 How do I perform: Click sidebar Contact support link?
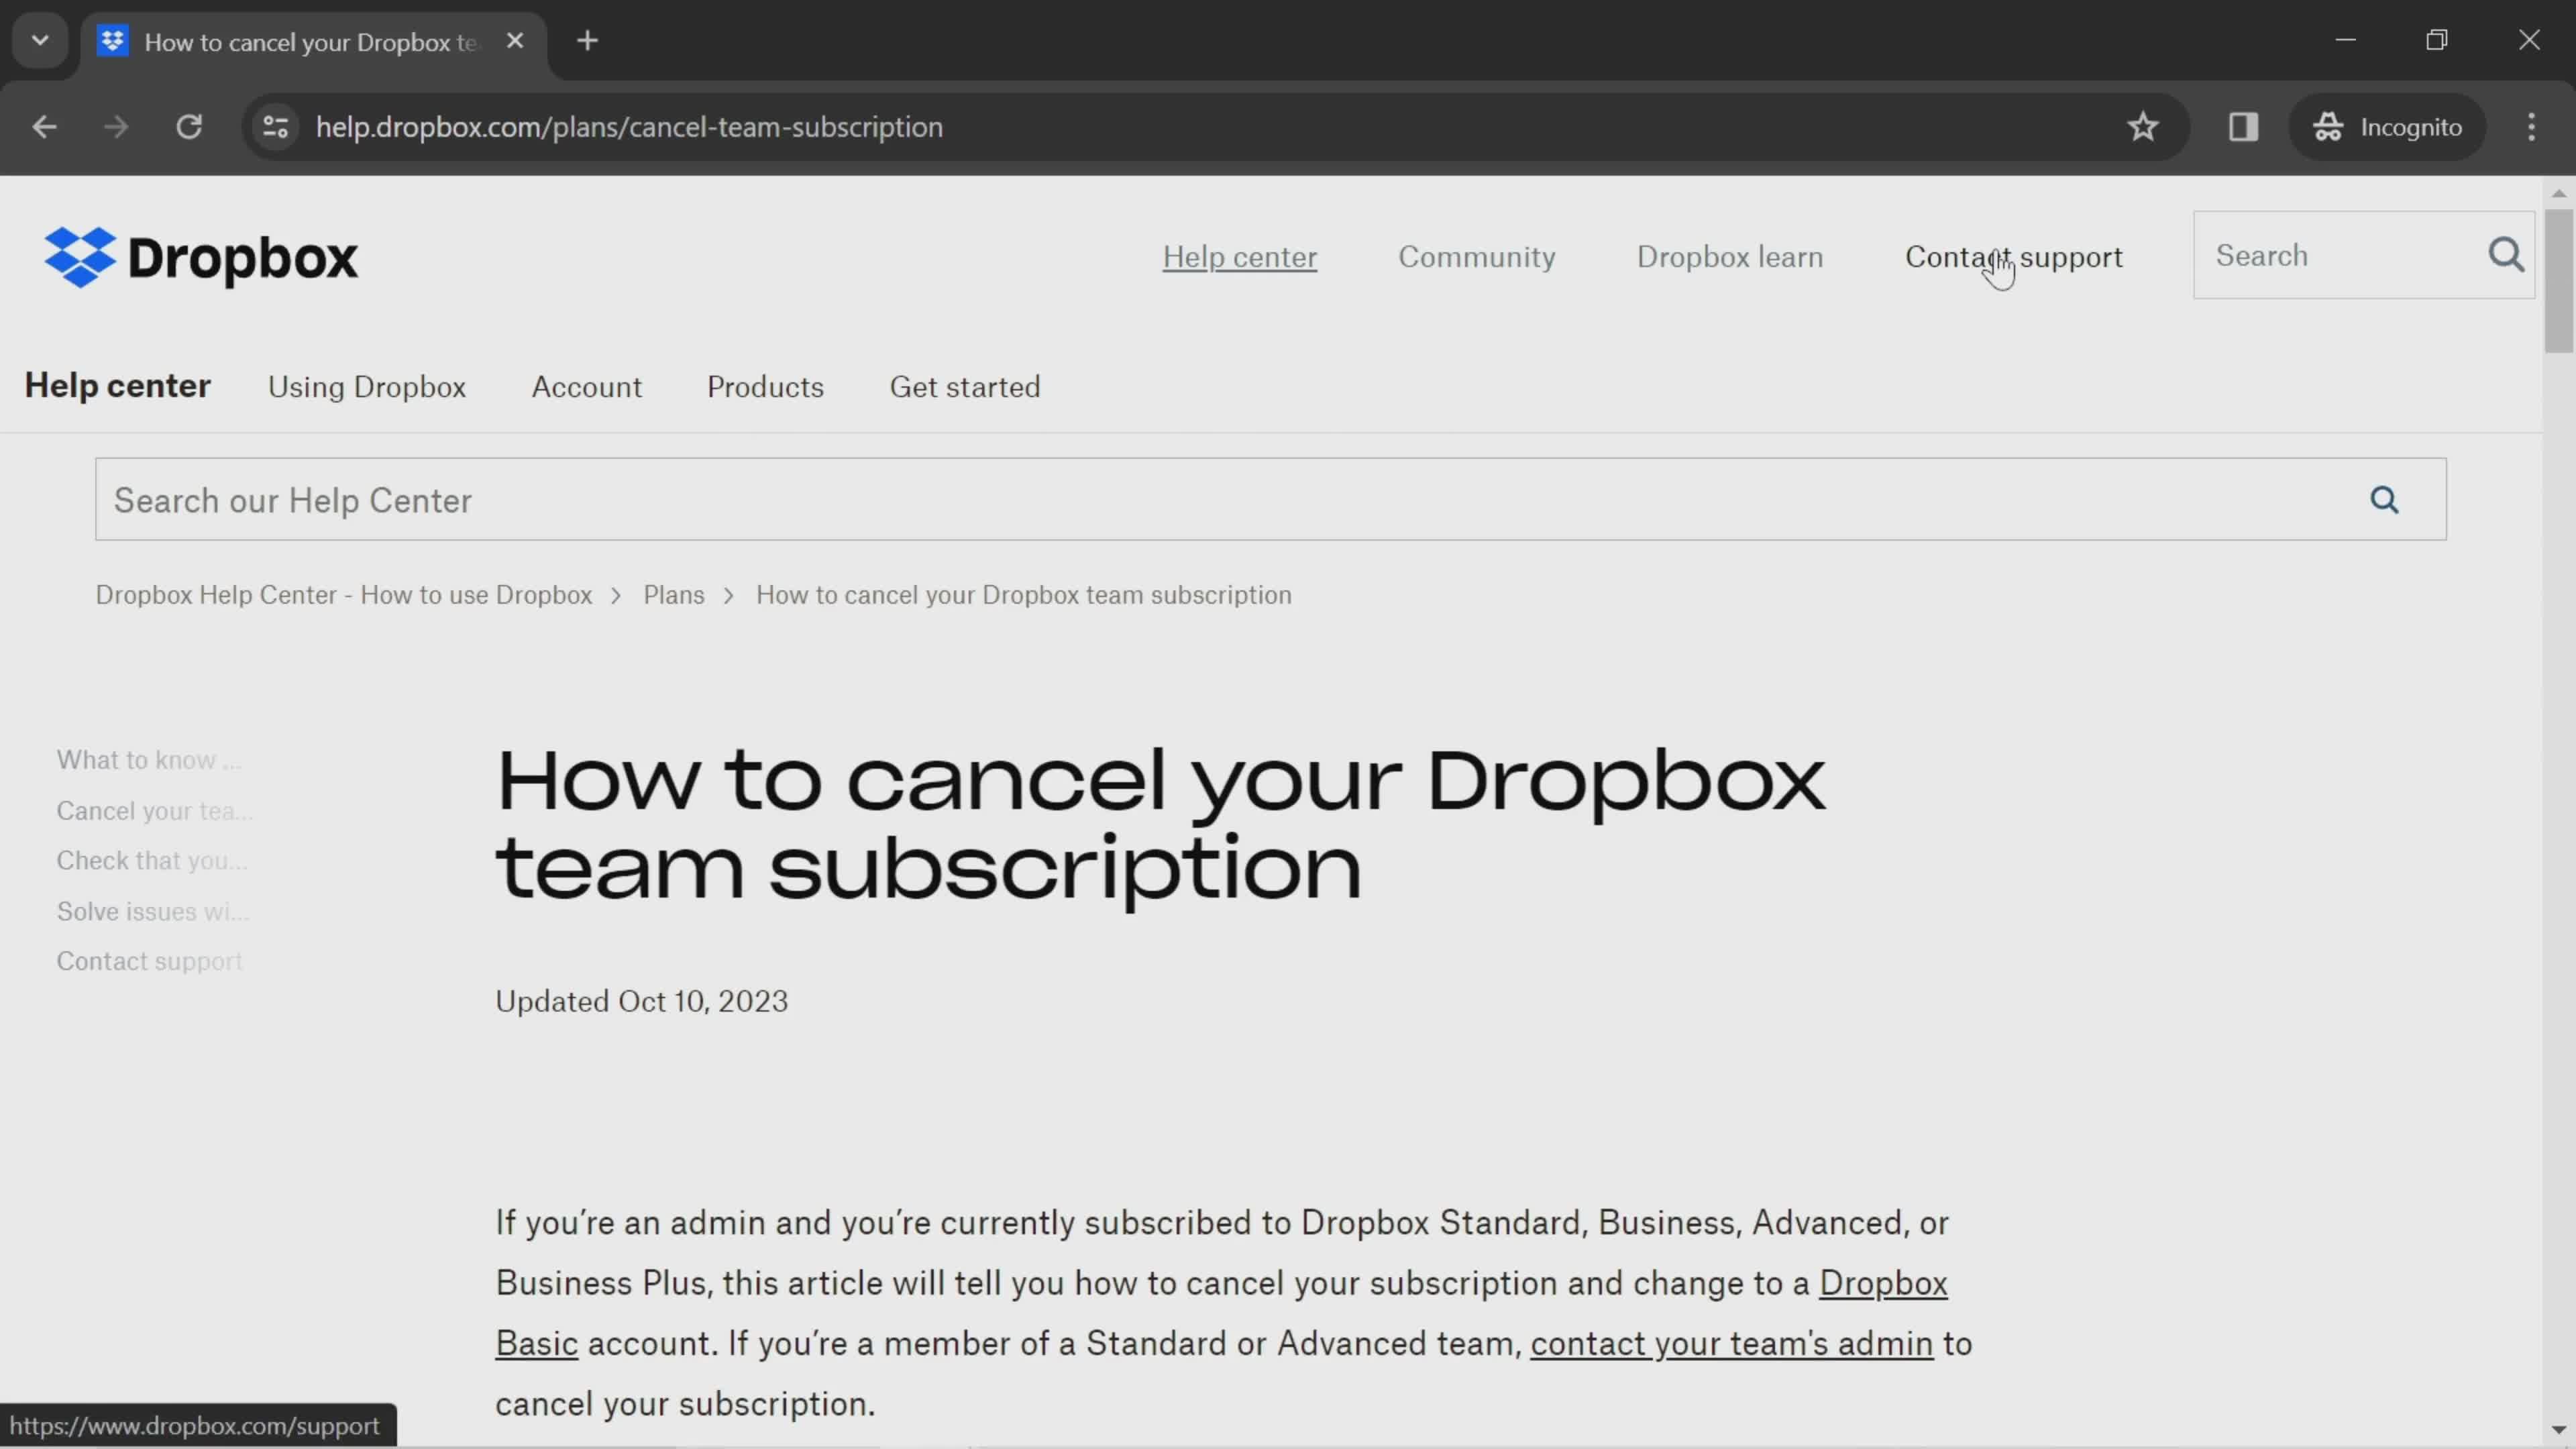[149, 962]
